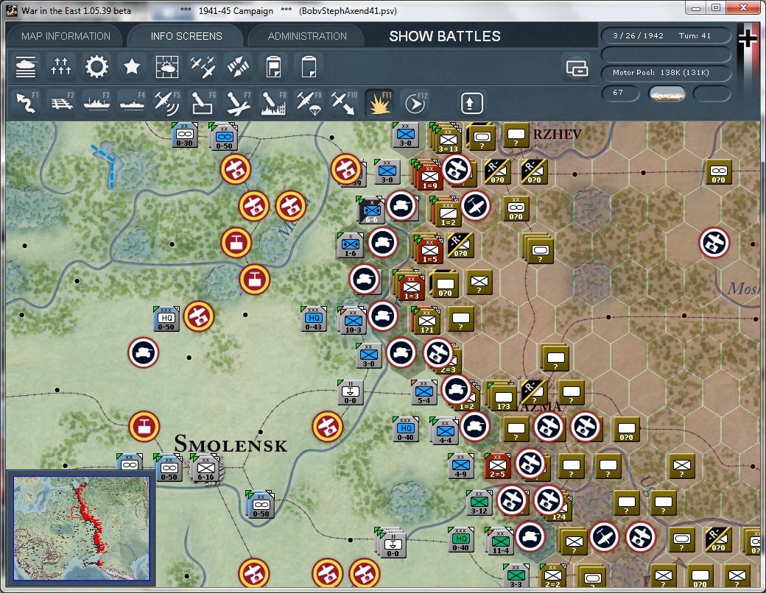This screenshot has height=593, width=766.
Task: Select the unit stack labeled 10-3
Action: click(353, 322)
